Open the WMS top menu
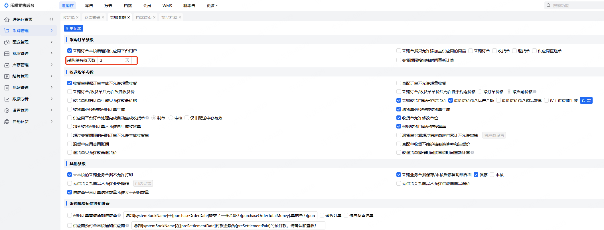Viewport: 604px width, 230px height. 167,6
